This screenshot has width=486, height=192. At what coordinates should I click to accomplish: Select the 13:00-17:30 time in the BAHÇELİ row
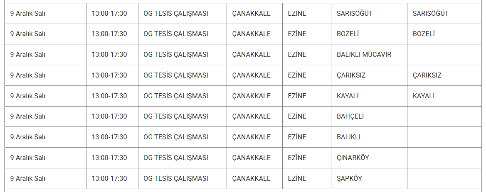pyautogui.click(x=109, y=117)
